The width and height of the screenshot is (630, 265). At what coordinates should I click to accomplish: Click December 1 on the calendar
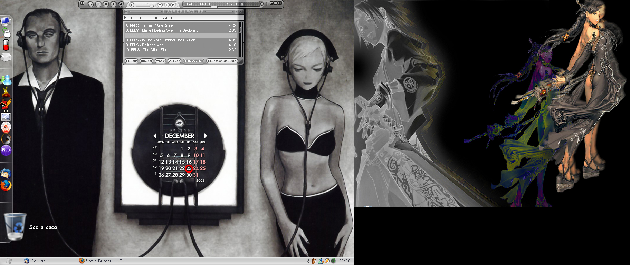click(182, 149)
